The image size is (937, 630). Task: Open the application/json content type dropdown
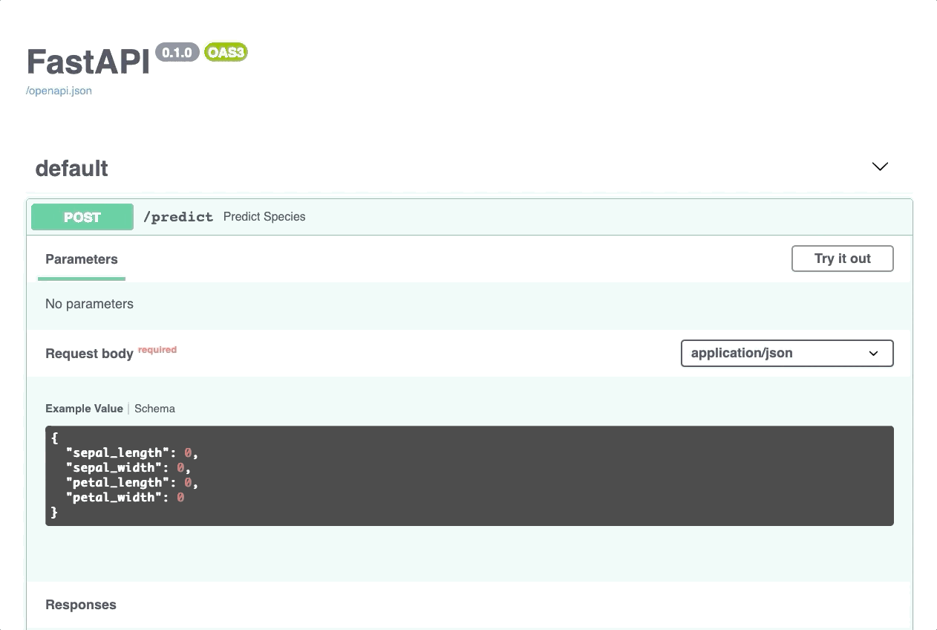[x=786, y=353]
